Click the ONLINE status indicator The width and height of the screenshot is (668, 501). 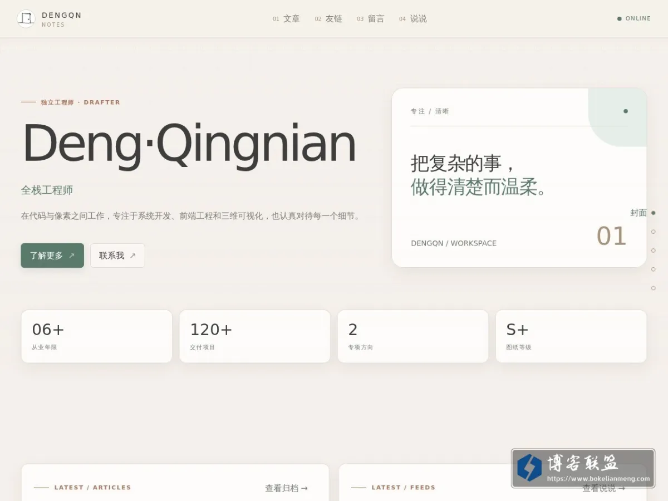point(634,18)
